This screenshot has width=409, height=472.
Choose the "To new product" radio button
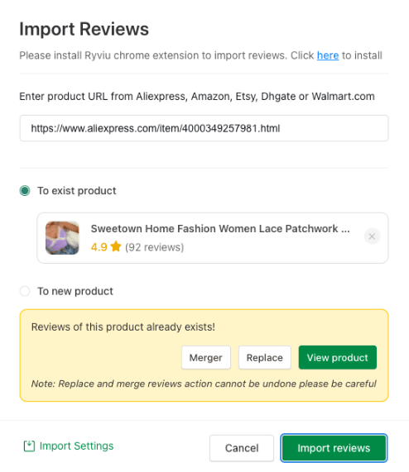pyautogui.click(x=25, y=291)
